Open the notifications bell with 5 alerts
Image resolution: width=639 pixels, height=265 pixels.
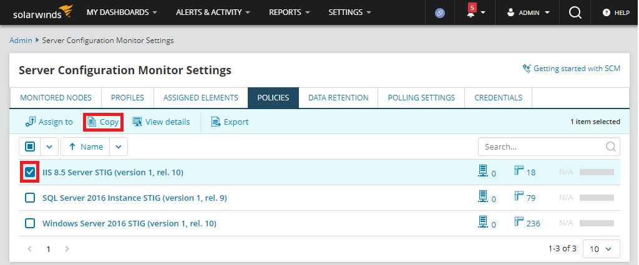coord(471,12)
